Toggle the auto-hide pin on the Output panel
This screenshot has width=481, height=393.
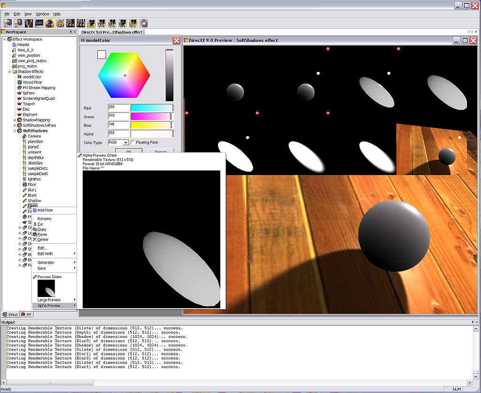(x=472, y=322)
